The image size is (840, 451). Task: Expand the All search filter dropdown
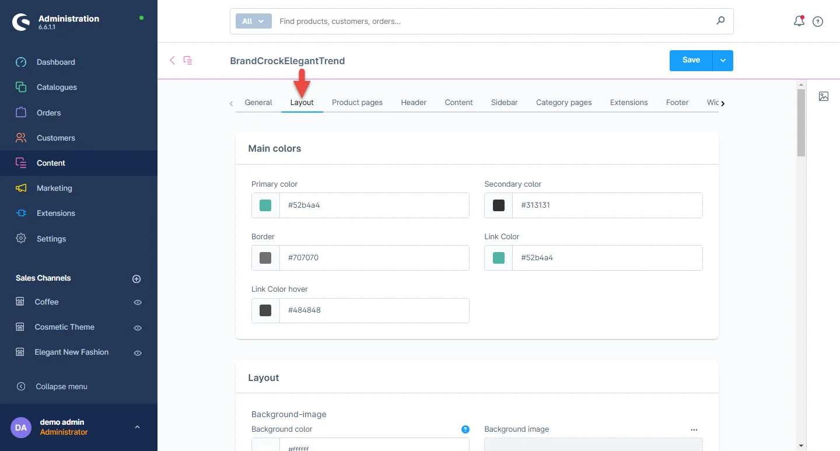point(253,21)
